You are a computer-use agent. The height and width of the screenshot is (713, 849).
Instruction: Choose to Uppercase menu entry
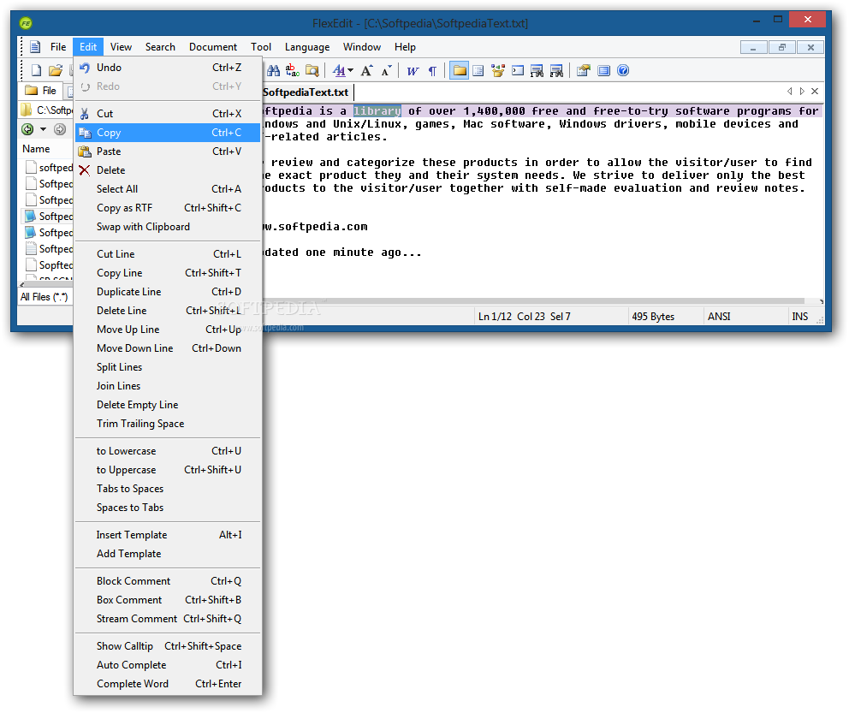click(168, 470)
